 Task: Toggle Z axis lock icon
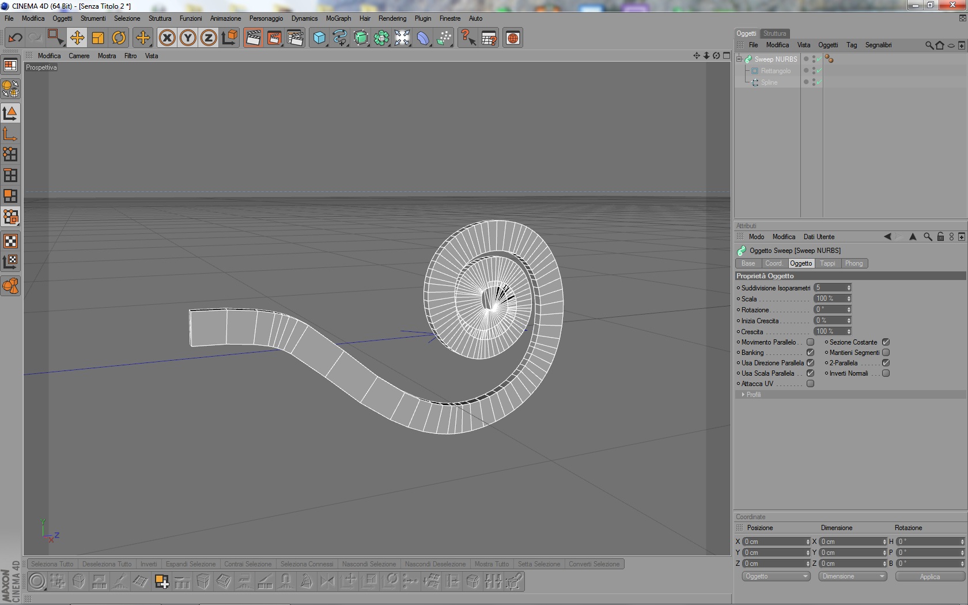[x=209, y=38]
